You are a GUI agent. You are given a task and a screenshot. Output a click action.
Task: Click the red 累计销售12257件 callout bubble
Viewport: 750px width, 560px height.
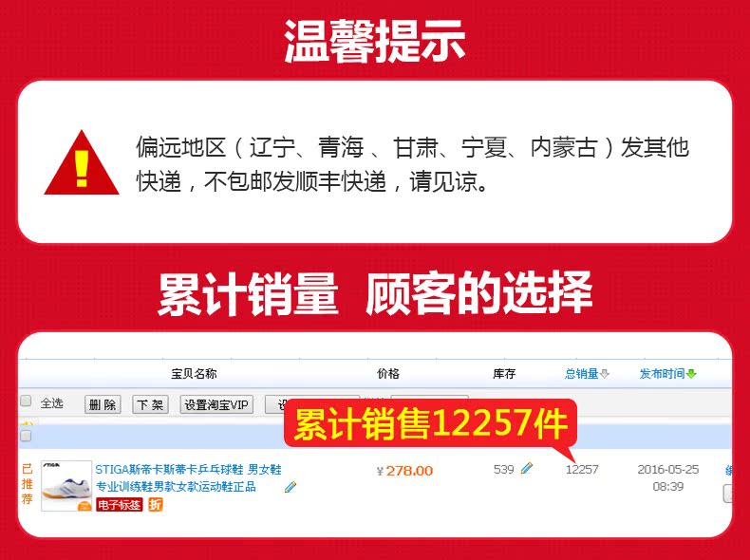point(430,423)
